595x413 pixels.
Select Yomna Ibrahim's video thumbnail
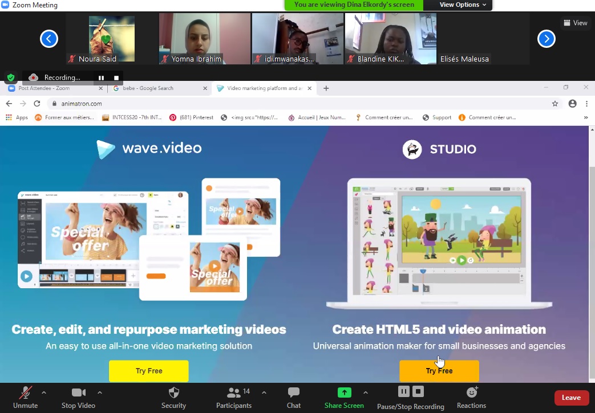coord(205,39)
